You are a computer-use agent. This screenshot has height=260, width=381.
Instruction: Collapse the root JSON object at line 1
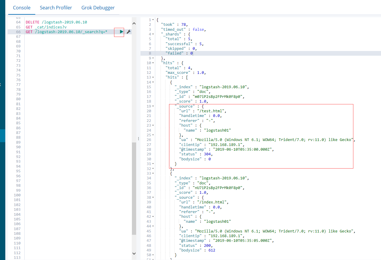pos(153,20)
